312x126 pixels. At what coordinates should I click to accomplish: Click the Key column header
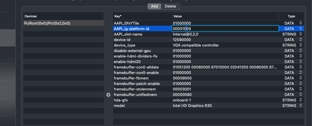pyautogui.click(x=118, y=16)
